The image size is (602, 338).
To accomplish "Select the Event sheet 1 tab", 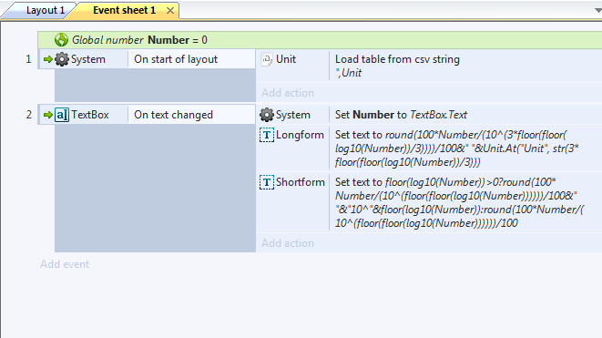I will [125, 10].
